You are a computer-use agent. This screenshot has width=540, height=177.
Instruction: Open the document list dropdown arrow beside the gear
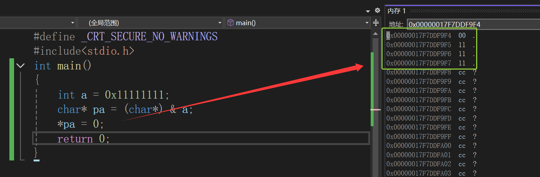click(x=368, y=11)
